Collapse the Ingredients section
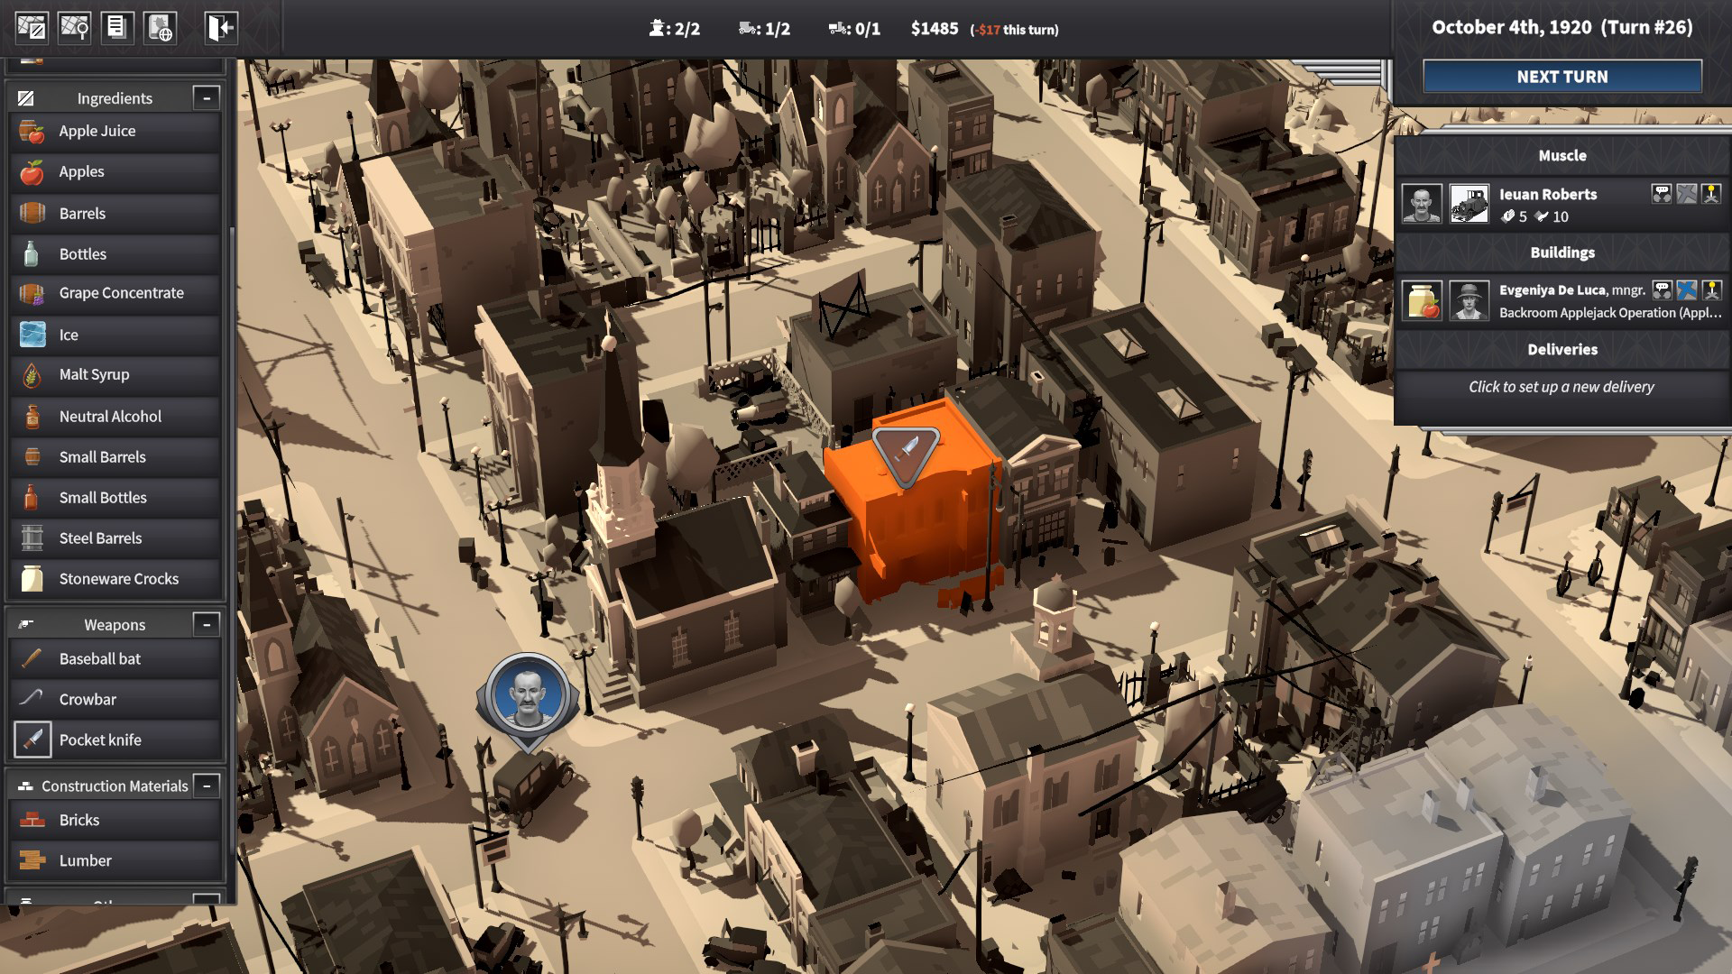 [207, 97]
